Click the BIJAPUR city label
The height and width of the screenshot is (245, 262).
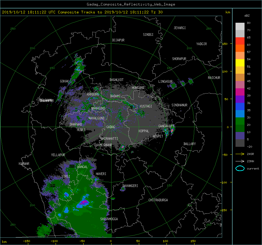tap(118, 40)
